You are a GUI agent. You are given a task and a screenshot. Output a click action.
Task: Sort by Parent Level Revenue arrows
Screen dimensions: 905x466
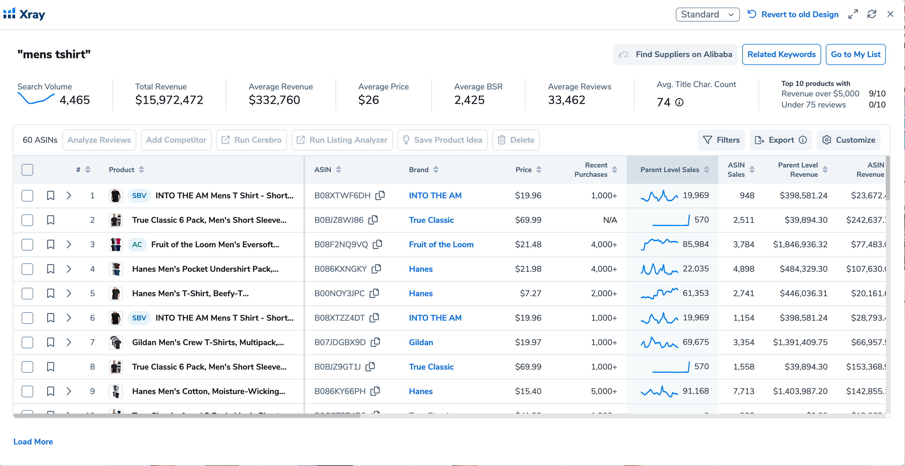(825, 170)
